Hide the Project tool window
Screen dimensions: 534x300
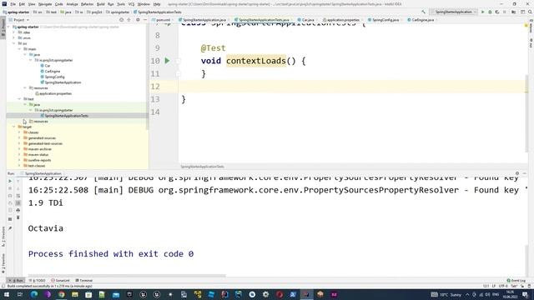point(144,20)
